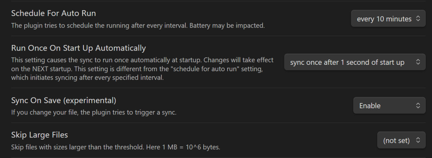
Task: Click the "Run Once On Start Up Automatically" heading
Action: tap(78, 48)
